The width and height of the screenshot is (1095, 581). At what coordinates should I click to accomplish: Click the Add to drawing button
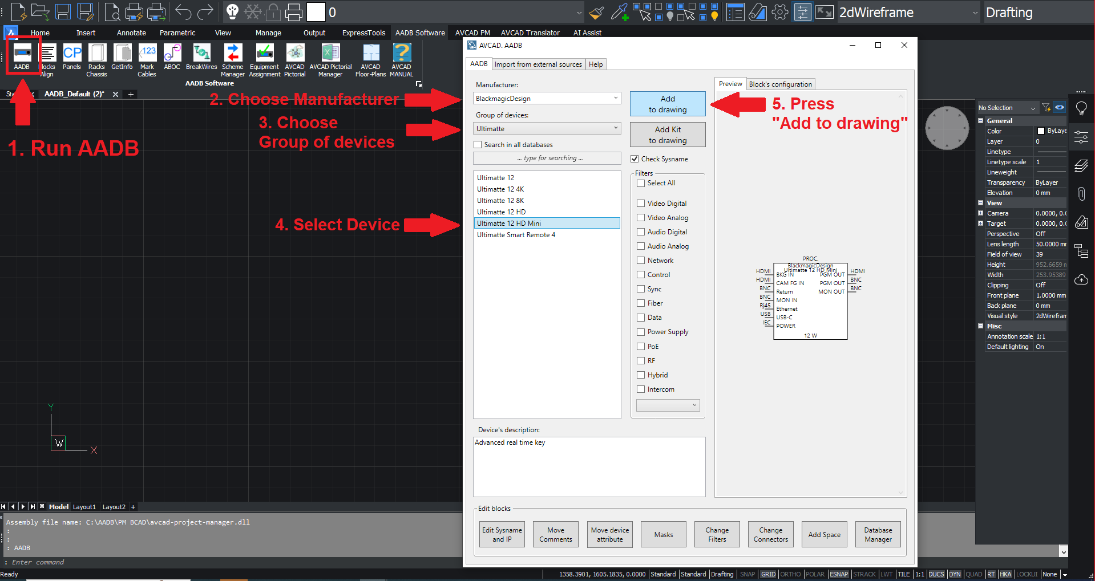[x=668, y=104]
